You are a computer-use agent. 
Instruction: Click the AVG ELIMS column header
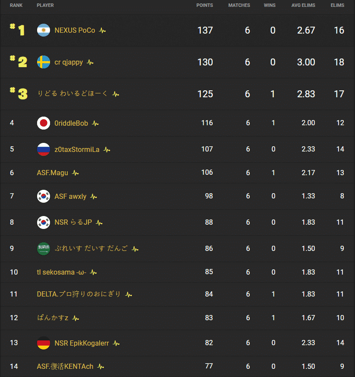click(303, 5)
